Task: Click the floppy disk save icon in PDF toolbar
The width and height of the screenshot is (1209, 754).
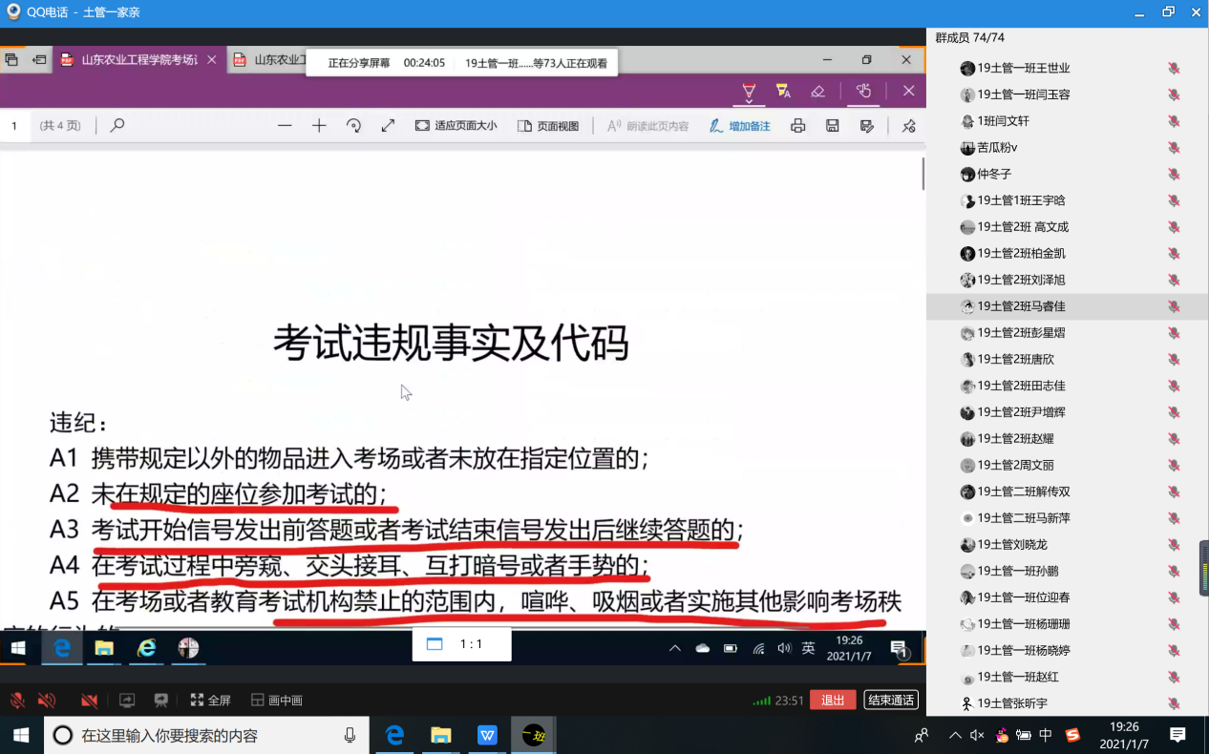Action: (833, 126)
